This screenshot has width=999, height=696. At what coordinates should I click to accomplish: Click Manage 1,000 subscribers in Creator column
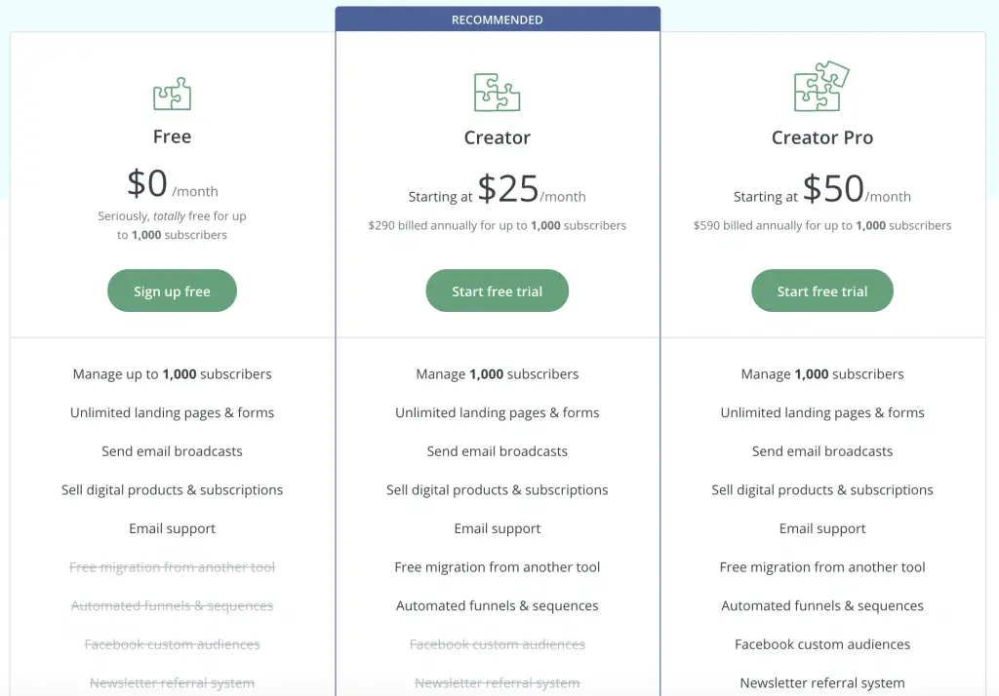pos(498,373)
